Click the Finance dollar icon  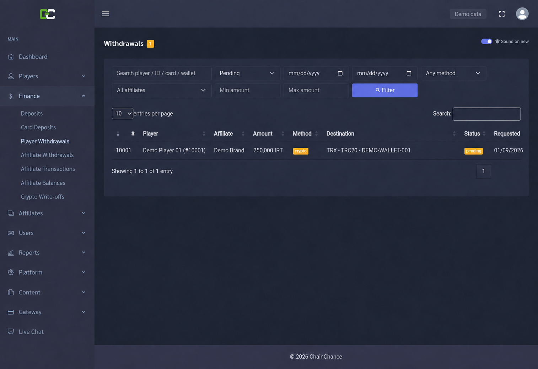[x=11, y=96]
